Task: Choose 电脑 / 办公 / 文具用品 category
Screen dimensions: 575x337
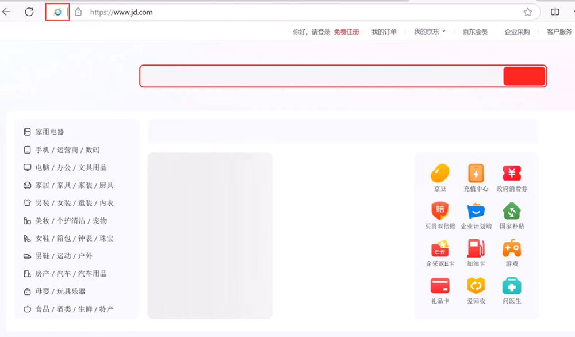Action: 71,167
